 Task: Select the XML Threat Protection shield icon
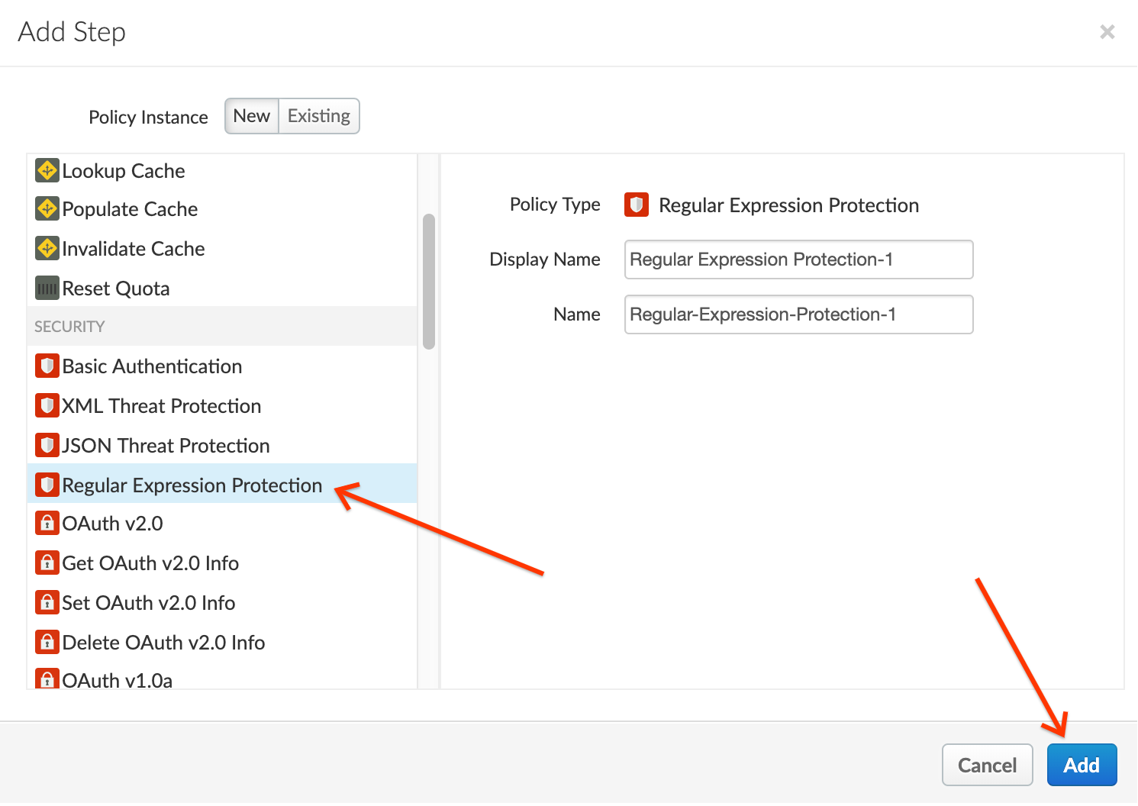[x=47, y=405]
